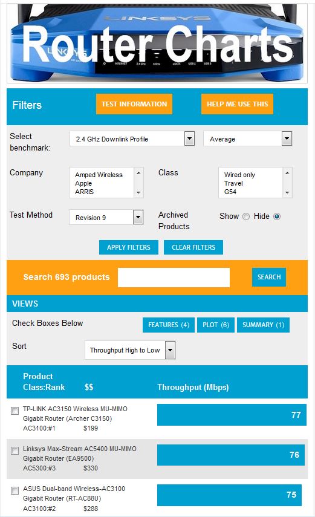Click the 76 Mbps throughput bar
The image size is (315, 517).
(x=231, y=455)
